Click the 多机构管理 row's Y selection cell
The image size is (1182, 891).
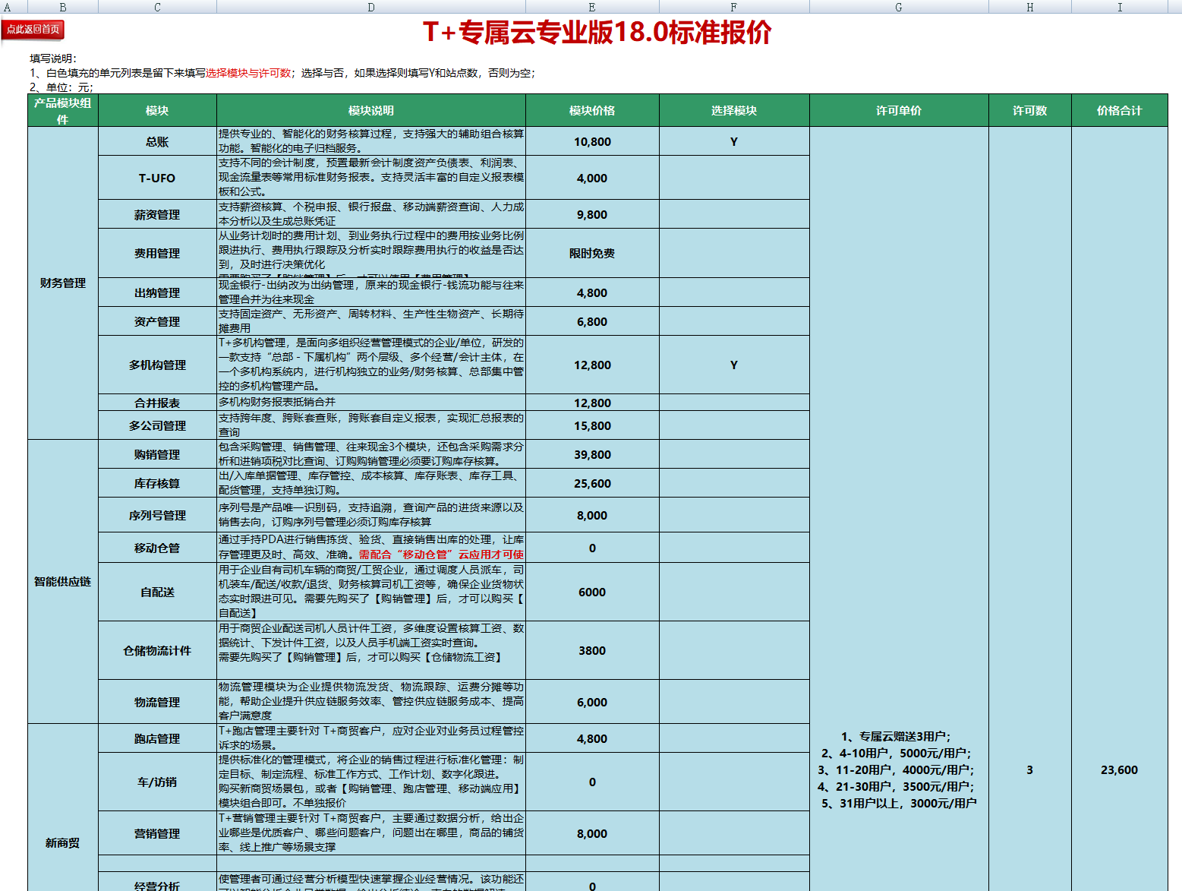734,365
